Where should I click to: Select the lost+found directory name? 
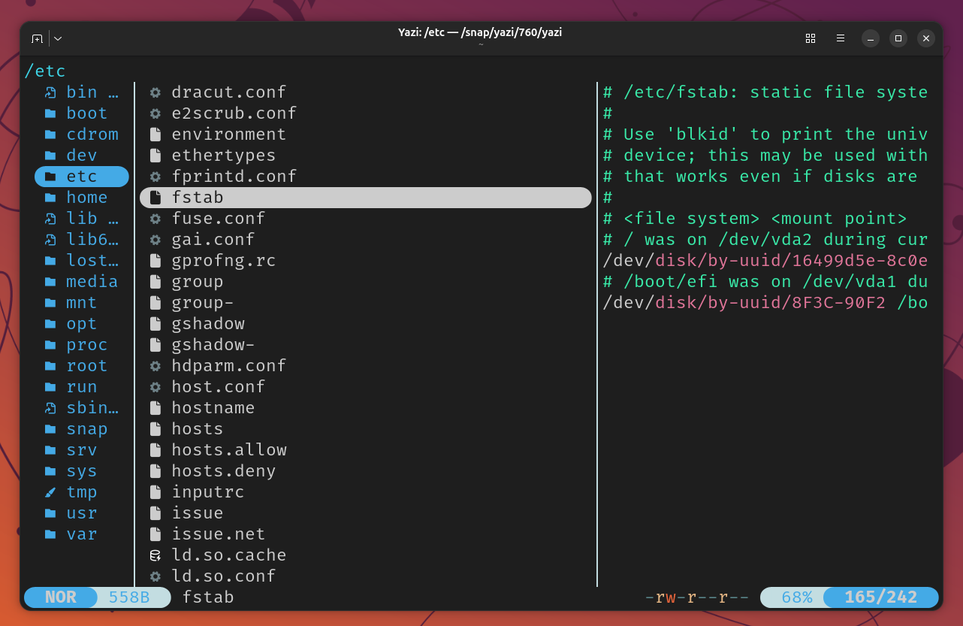point(92,261)
